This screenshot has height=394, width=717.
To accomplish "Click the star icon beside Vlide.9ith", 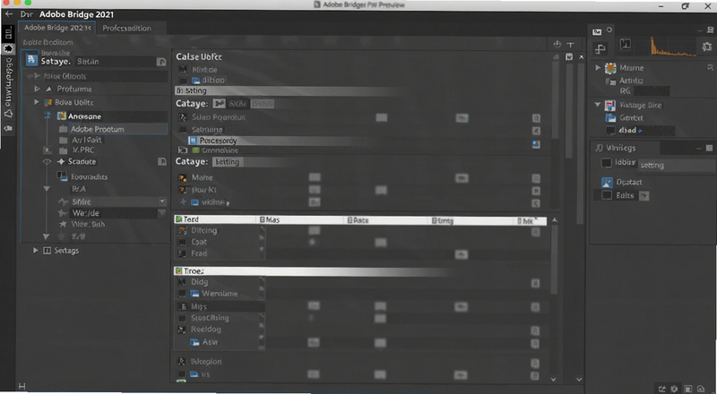I will pos(63,225).
